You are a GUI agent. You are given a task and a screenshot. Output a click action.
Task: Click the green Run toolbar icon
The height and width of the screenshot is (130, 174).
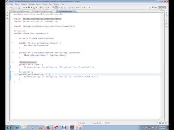click(x=29, y=8)
